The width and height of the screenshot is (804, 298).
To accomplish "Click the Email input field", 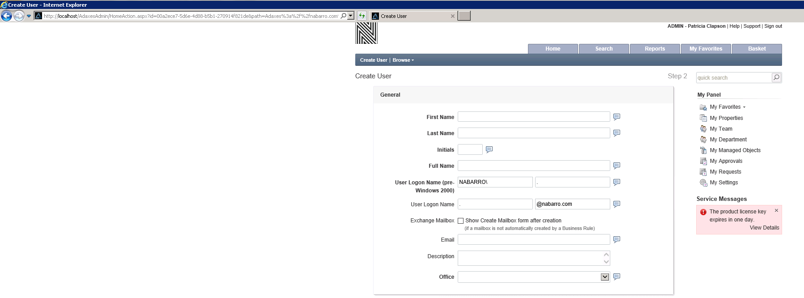I will [534, 239].
